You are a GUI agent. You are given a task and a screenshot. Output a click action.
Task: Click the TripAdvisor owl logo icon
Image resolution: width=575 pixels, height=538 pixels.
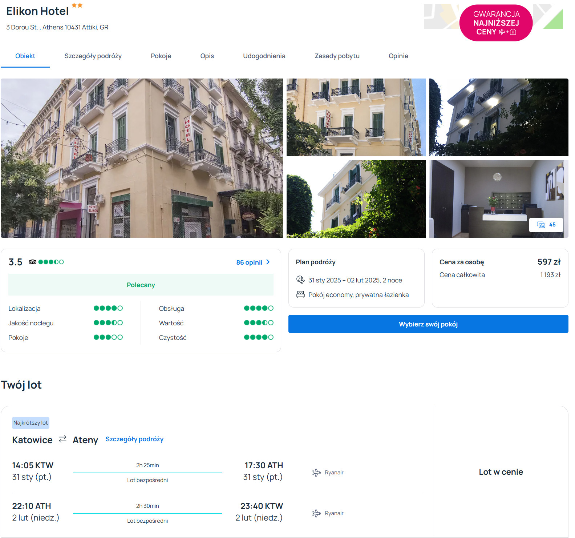(x=32, y=262)
